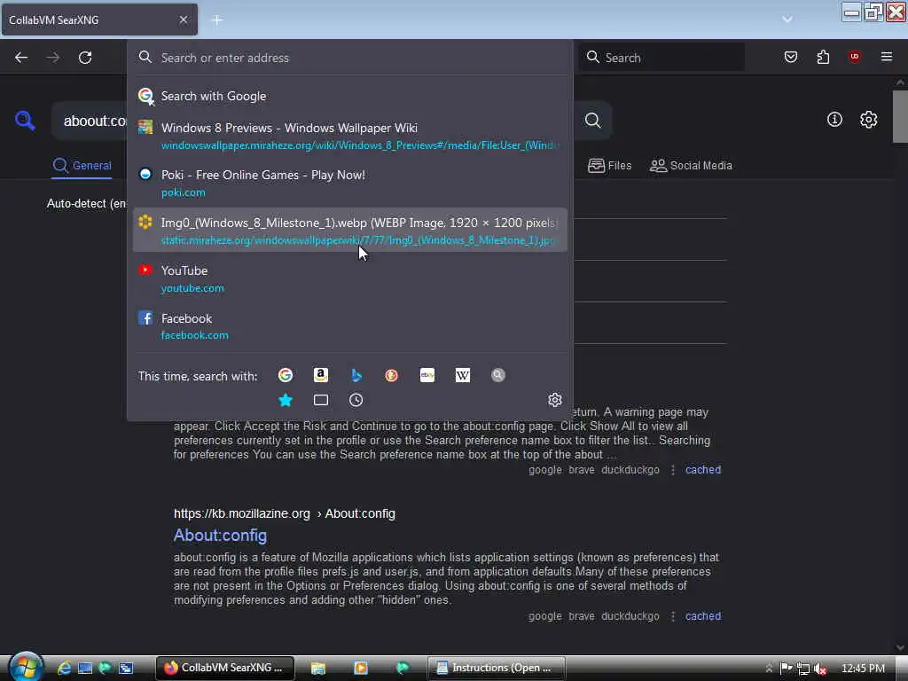Go back using the browser back arrow
The width and height of the screenshot is (908, 681).
21,58
